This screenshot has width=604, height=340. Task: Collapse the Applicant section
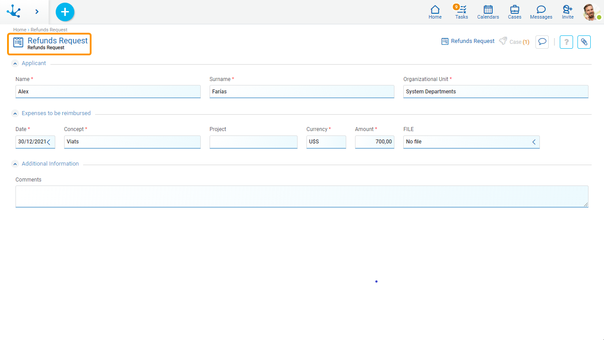click(x=15, y=64)
